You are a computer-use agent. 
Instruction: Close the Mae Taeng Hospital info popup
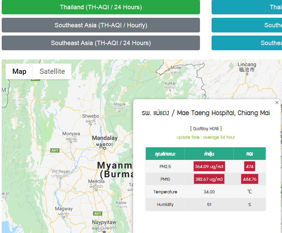point(277,102)
